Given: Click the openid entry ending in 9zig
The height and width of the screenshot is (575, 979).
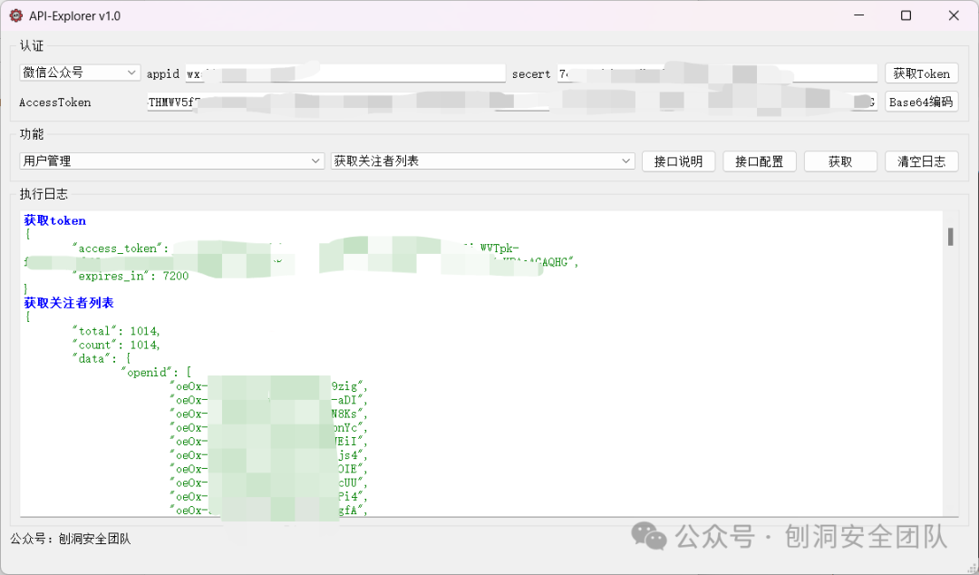Looking at the screenshot, I should 269,386.
